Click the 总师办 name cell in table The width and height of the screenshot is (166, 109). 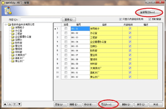(x=106, y=46)
